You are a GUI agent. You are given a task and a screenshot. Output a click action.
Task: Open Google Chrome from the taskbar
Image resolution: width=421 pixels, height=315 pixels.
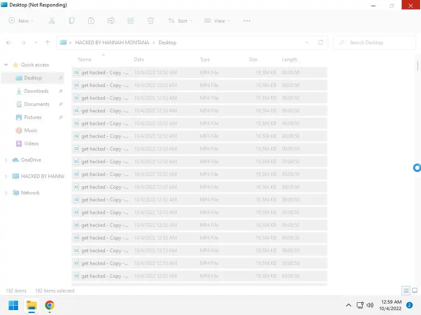49,305
